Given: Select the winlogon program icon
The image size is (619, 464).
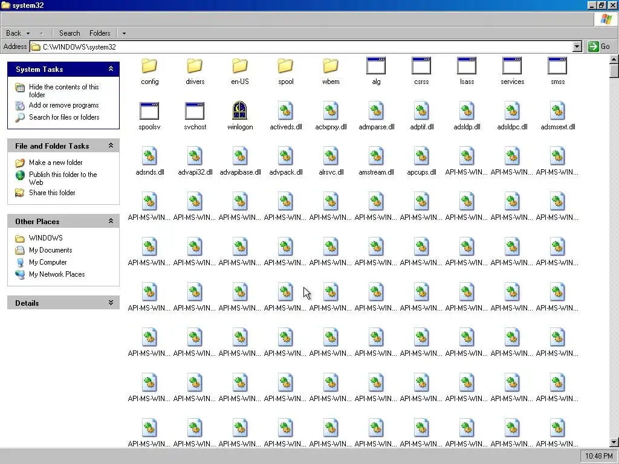Looking at the screenshot, I should click(x=239, y=111).
